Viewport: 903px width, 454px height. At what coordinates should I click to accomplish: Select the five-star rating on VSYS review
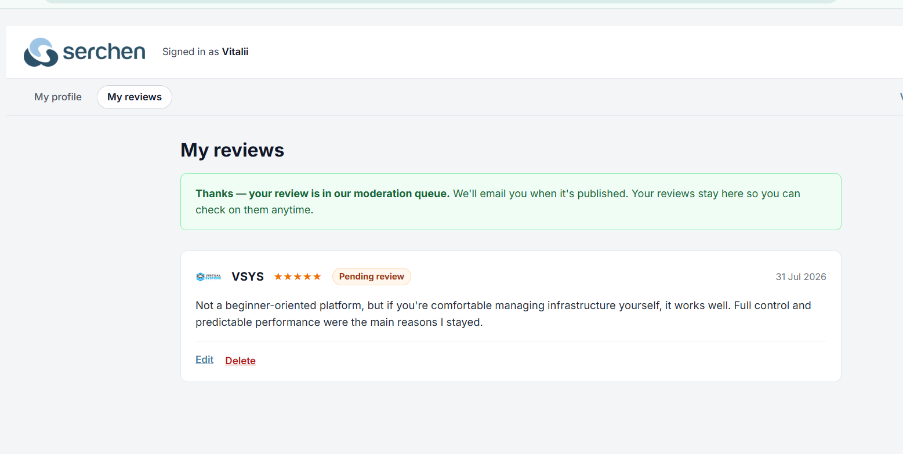(x=298, y=277)
